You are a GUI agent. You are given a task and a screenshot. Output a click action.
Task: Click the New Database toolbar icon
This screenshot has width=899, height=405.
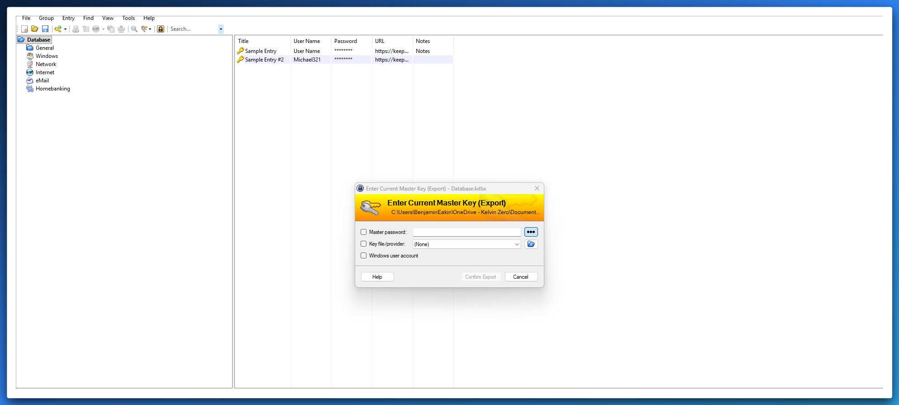point(24,29)
